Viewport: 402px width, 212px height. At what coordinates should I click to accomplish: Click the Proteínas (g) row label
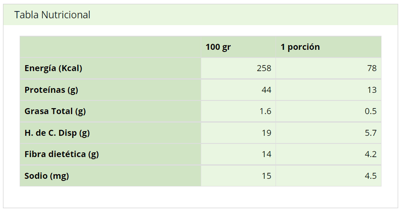point(51,90)
